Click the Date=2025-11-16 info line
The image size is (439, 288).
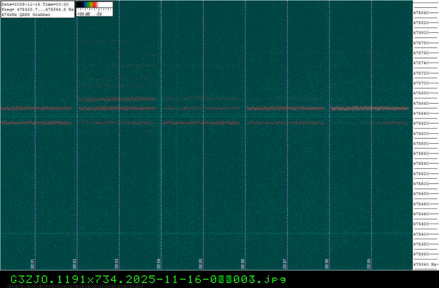point(37,4)
